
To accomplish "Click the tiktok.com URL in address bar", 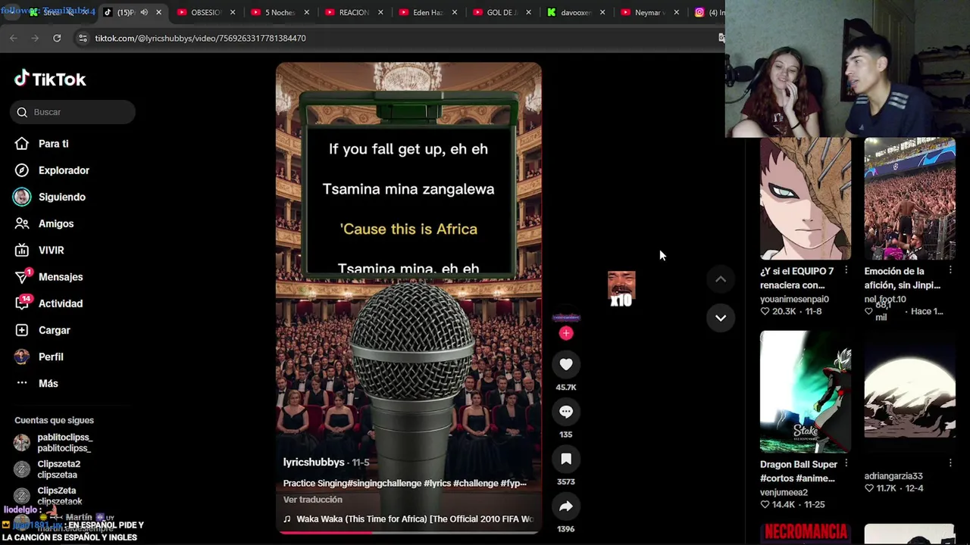I will click(x=200, y=38).
